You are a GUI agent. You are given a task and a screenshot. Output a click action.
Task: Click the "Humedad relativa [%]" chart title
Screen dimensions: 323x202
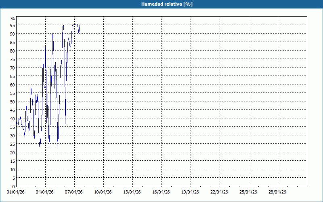click(161, 4)
